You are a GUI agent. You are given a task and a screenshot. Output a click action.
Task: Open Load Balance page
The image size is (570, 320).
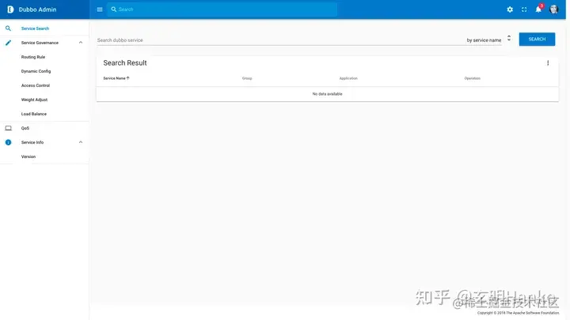(34, 114)
